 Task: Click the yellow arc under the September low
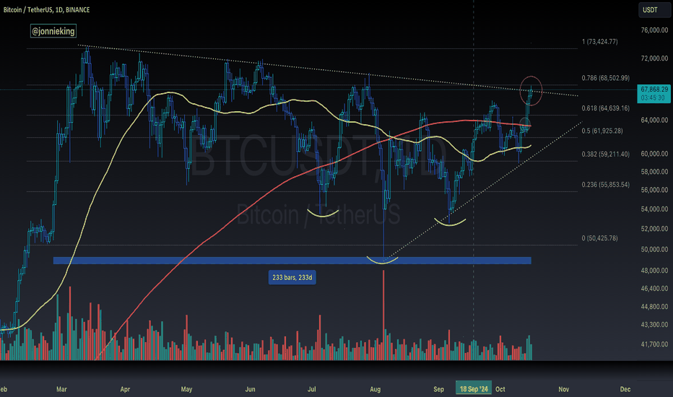(x=450, y=222)
